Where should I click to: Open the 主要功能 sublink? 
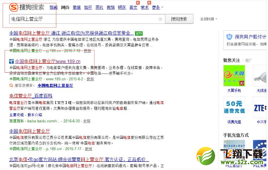point(16,115)
